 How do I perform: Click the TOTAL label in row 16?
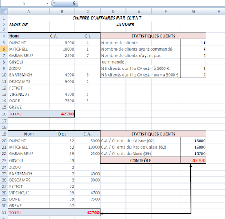[x=15, y=114]
